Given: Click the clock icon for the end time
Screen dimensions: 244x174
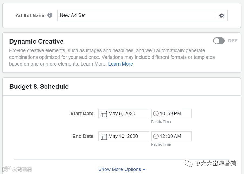Looking at the screenshot, I should pyautogui.click(x=156, y=136).
